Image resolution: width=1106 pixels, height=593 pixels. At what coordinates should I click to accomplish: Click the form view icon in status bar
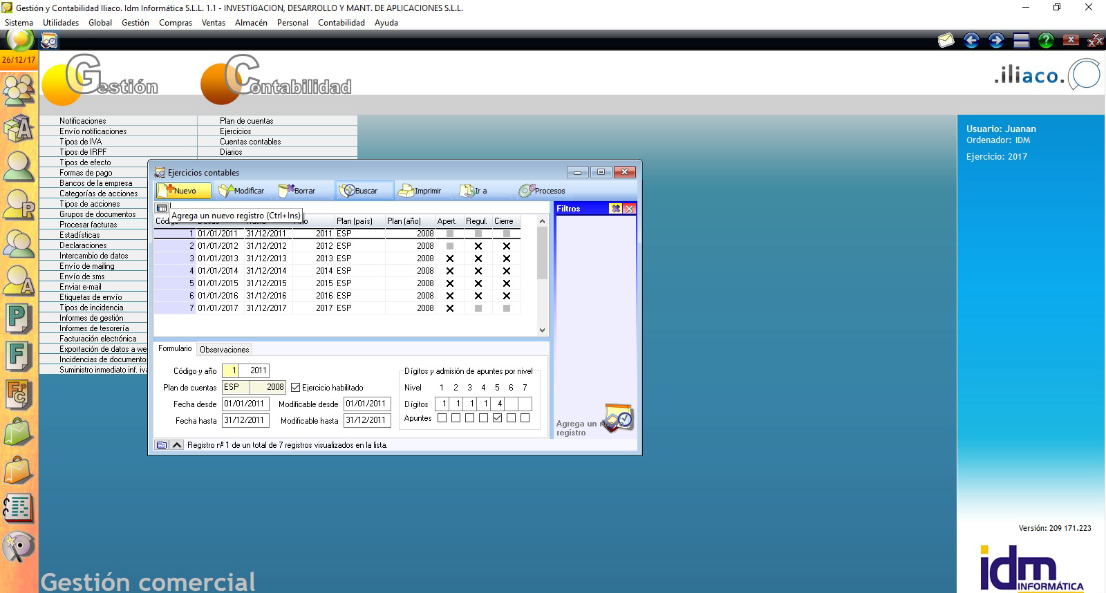click(x=162, y=445)
